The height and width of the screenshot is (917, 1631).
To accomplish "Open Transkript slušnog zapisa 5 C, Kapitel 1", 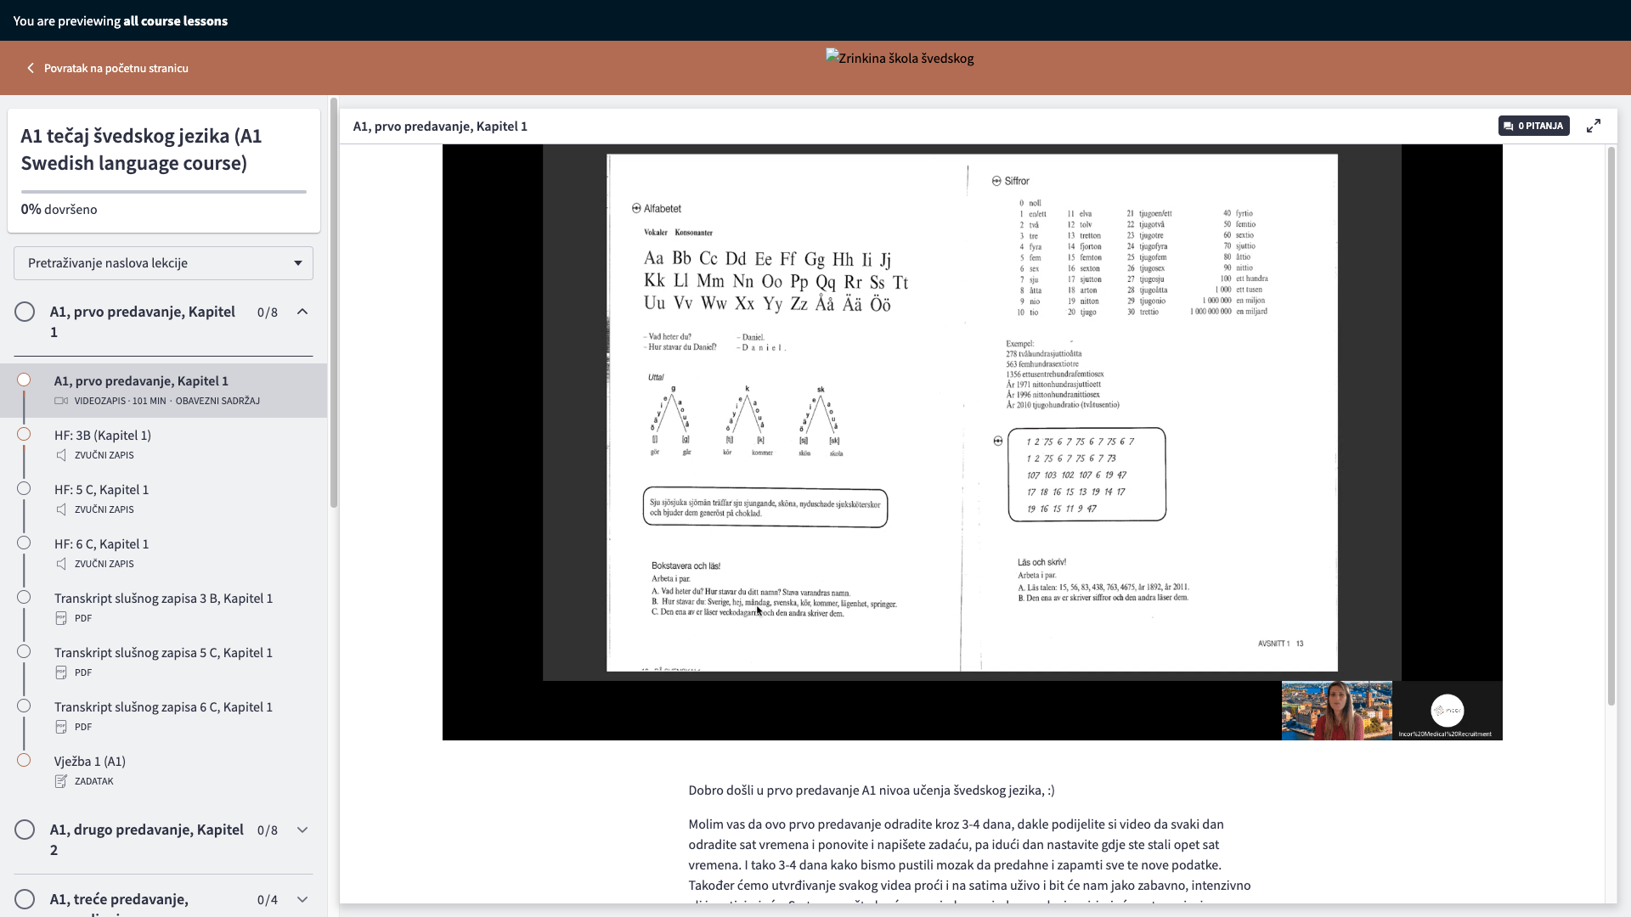I will point(163,662).
